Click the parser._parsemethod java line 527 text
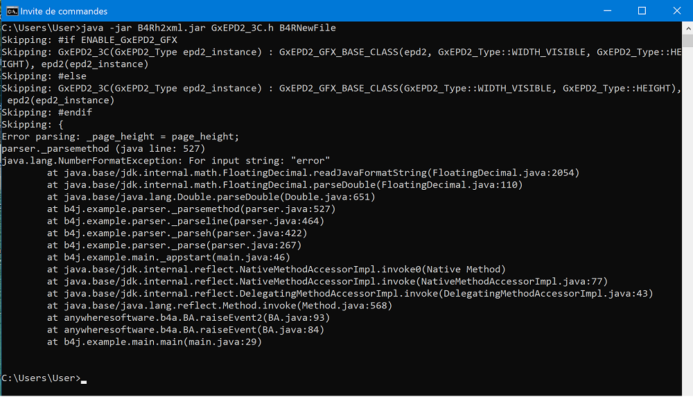The image size is (693, 397). pos(103,148)
